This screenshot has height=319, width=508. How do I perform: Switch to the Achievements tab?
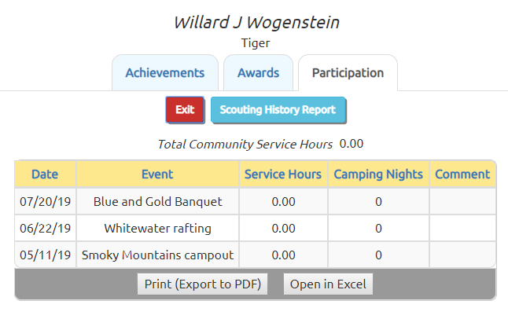tap(165, 73)
